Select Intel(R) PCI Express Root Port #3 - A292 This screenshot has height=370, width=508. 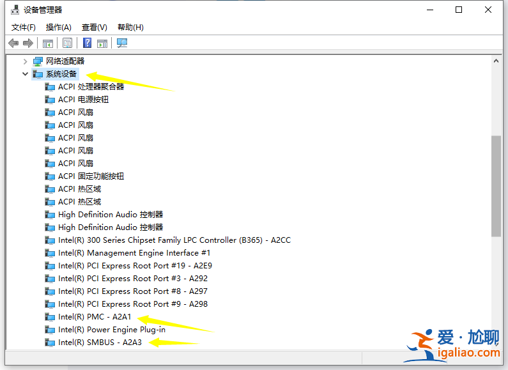(133, 279)
